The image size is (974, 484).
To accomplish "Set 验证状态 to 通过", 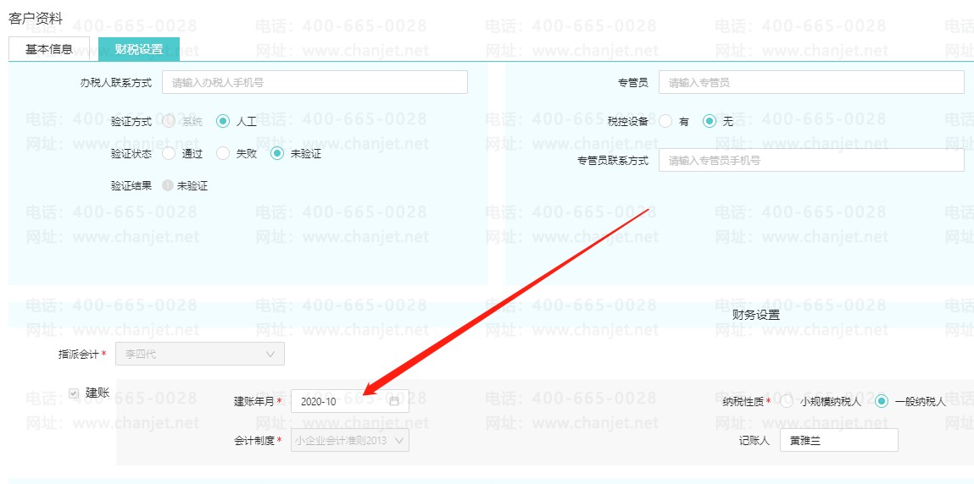I will pos(169,154).
